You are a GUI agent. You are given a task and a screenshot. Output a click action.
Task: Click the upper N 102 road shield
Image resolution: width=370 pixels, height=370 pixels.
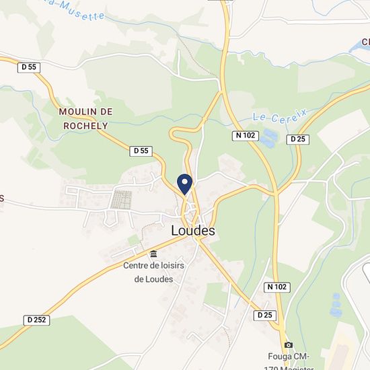(246, 136)
